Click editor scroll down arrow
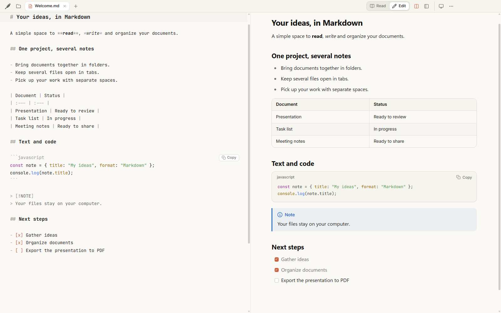 coord(249,311)
